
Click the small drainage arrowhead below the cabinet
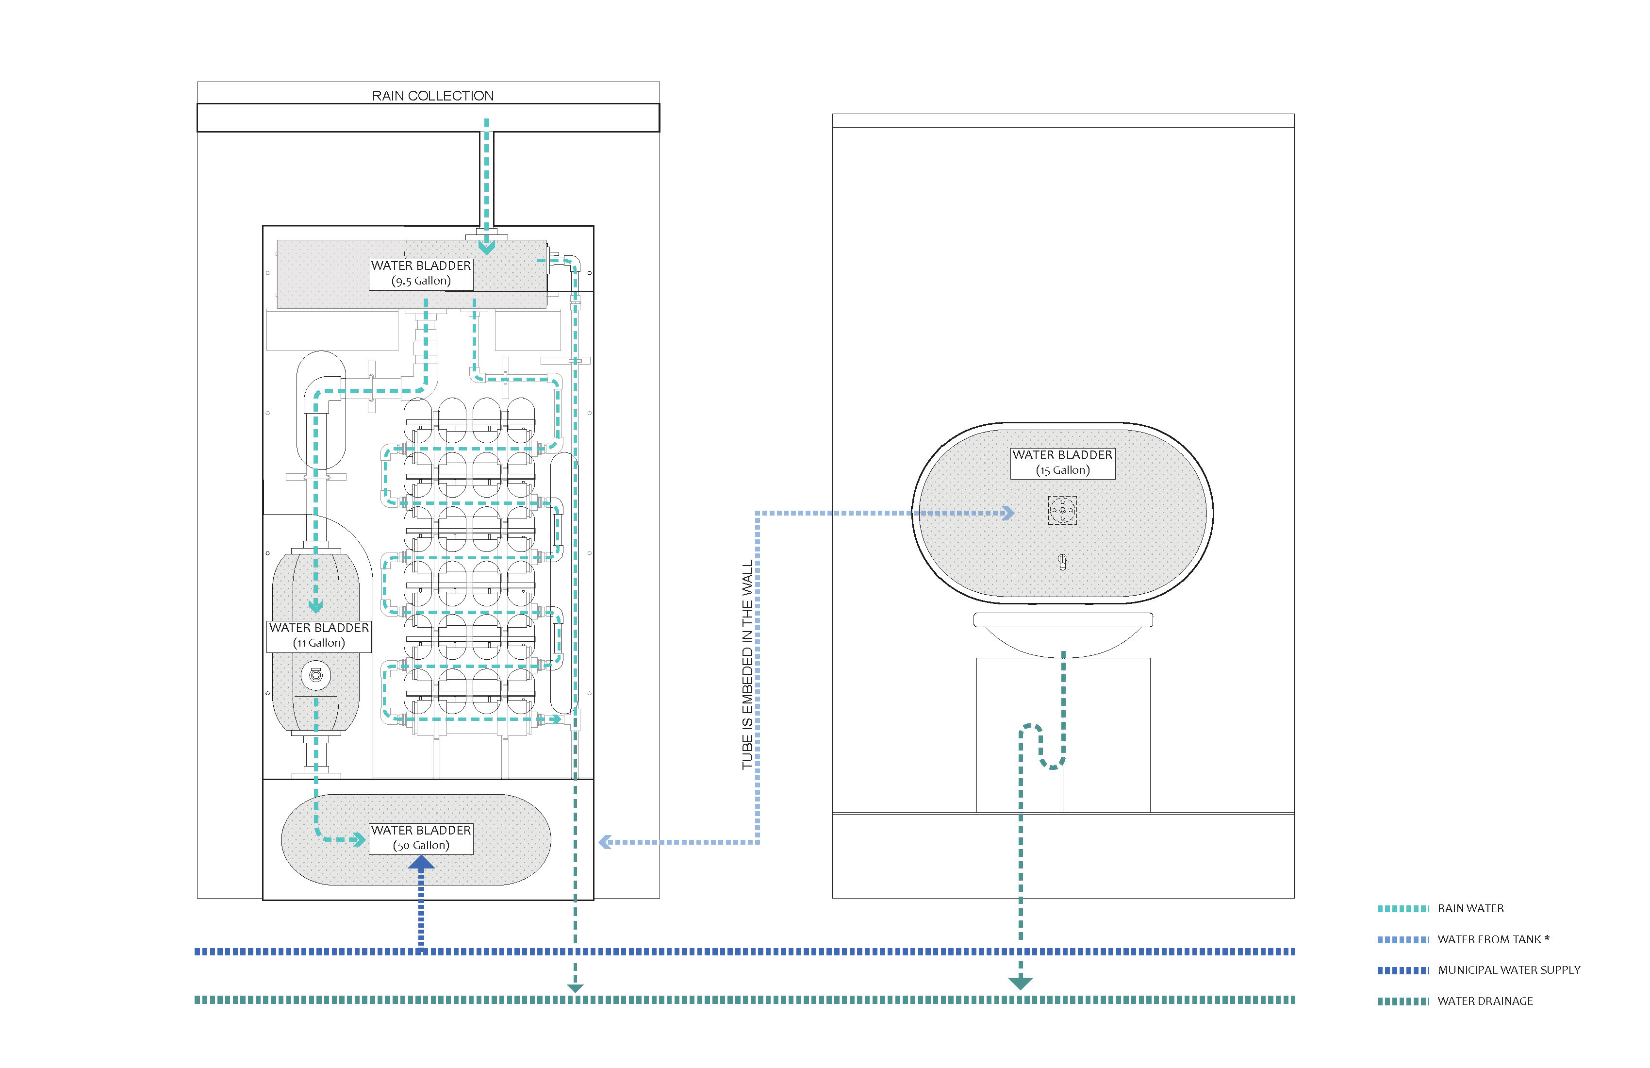(576, 987)
